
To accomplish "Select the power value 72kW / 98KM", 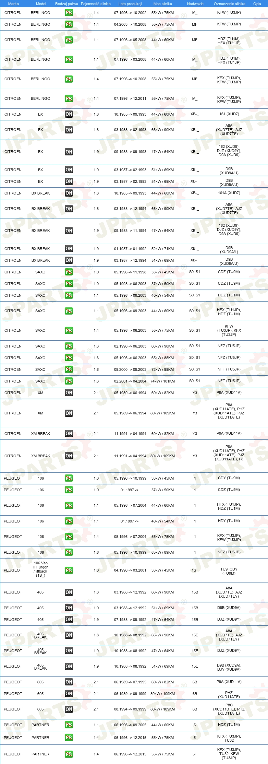I will click(163, 369).
